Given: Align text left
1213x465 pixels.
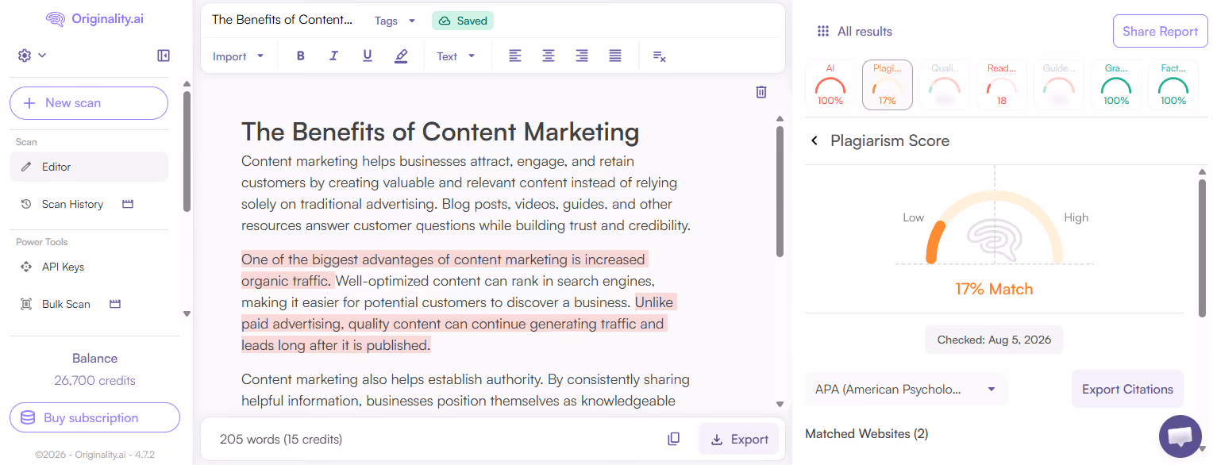Looking at the screenshot, I should pyautogui.click(x=515, y=56).
